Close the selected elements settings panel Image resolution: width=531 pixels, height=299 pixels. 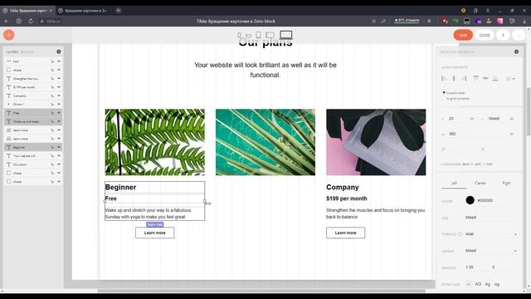point(516,51)
